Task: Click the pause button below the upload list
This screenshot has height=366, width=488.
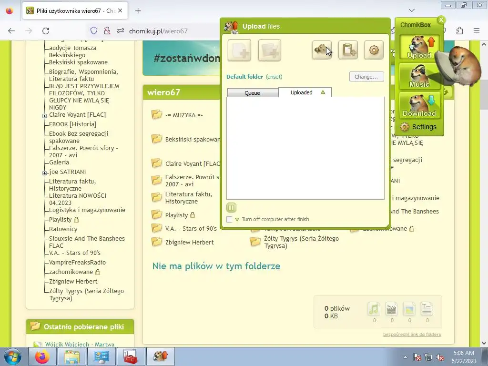Action: click(x=231, y=208)
